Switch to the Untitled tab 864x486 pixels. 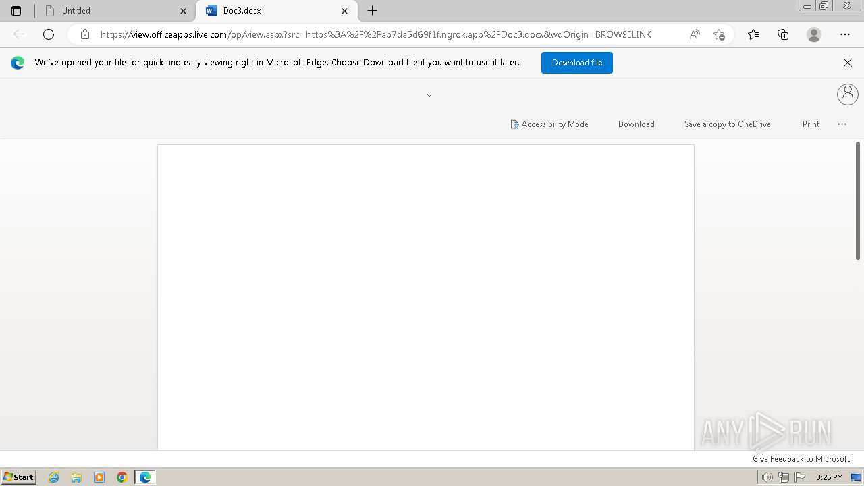113,11
